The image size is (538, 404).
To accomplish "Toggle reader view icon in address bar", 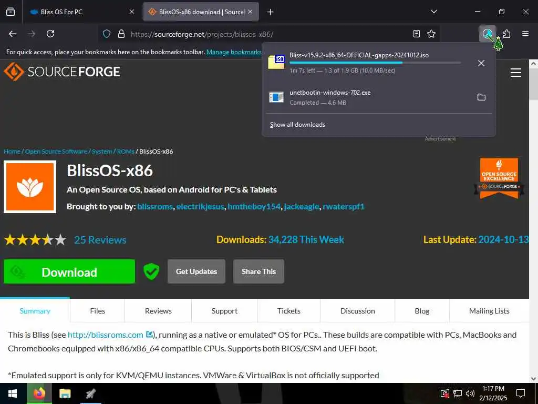I will (416, 34).
